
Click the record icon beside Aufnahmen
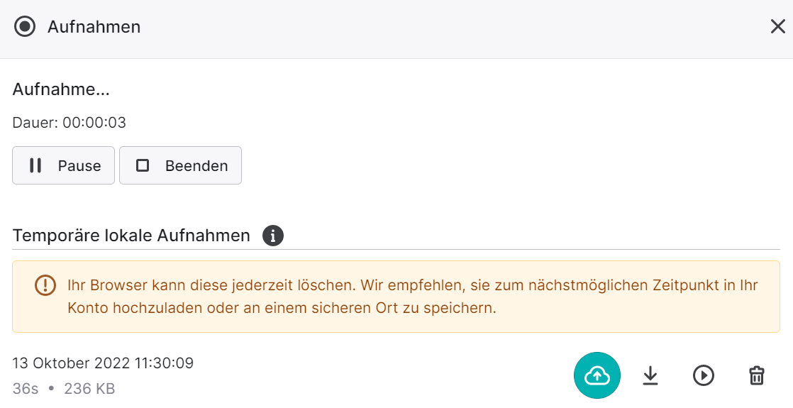click(x=25, y=26)
